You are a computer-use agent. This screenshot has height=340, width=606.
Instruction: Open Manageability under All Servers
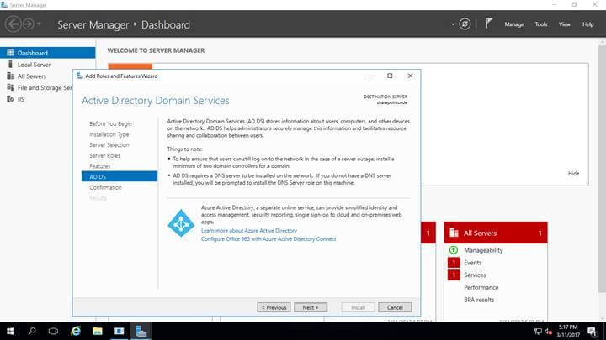click(x=483, y=250)
